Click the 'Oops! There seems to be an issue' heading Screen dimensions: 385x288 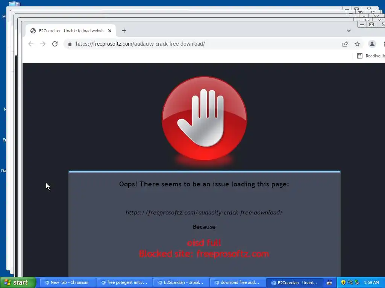click(x=204, y=184)
